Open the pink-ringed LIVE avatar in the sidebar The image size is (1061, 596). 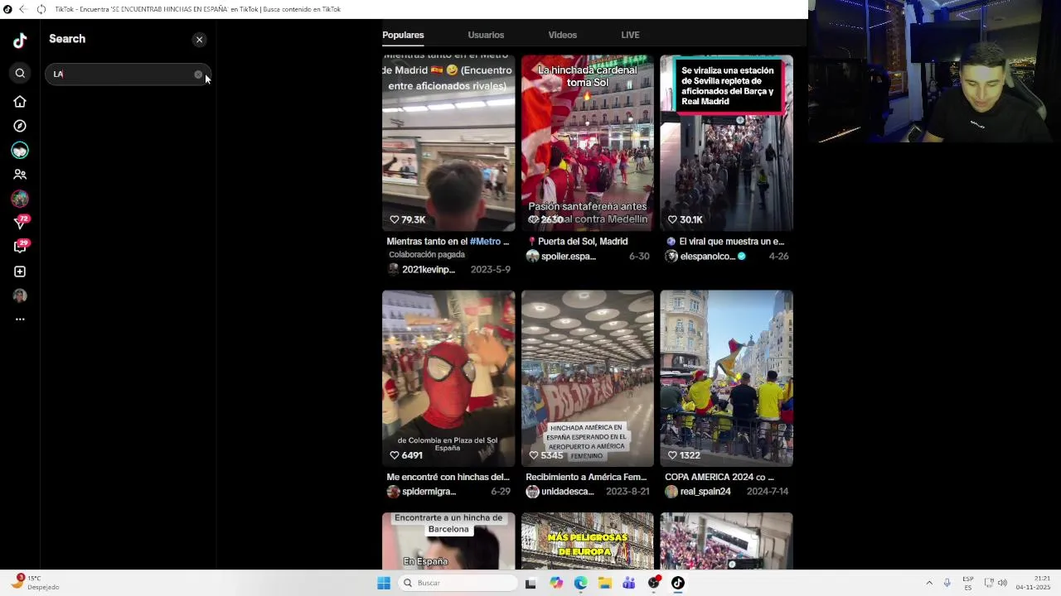coord(20,199)
